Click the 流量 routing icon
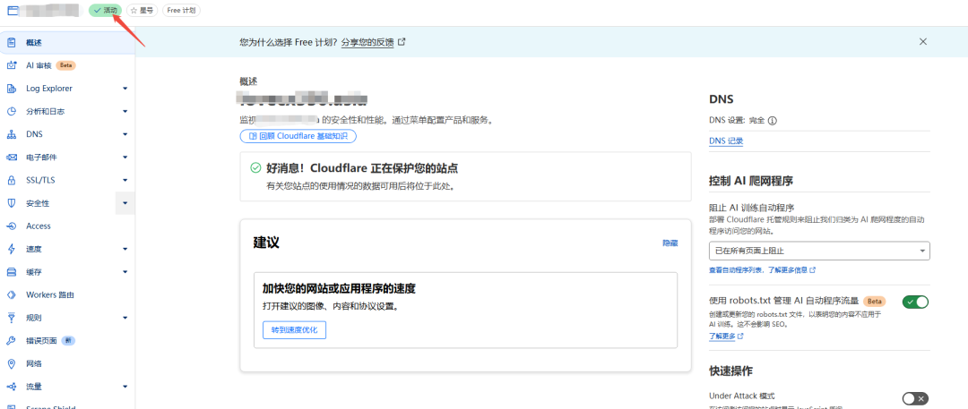Screen dimensions: 968x409 click(11, 387)
